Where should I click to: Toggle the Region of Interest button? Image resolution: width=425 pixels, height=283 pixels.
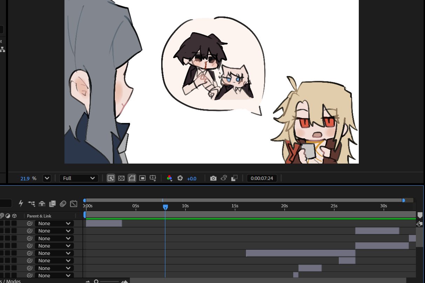[142, 178]
